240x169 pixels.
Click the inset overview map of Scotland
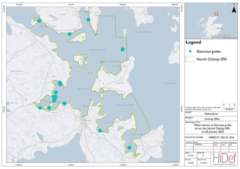point(211,21)
